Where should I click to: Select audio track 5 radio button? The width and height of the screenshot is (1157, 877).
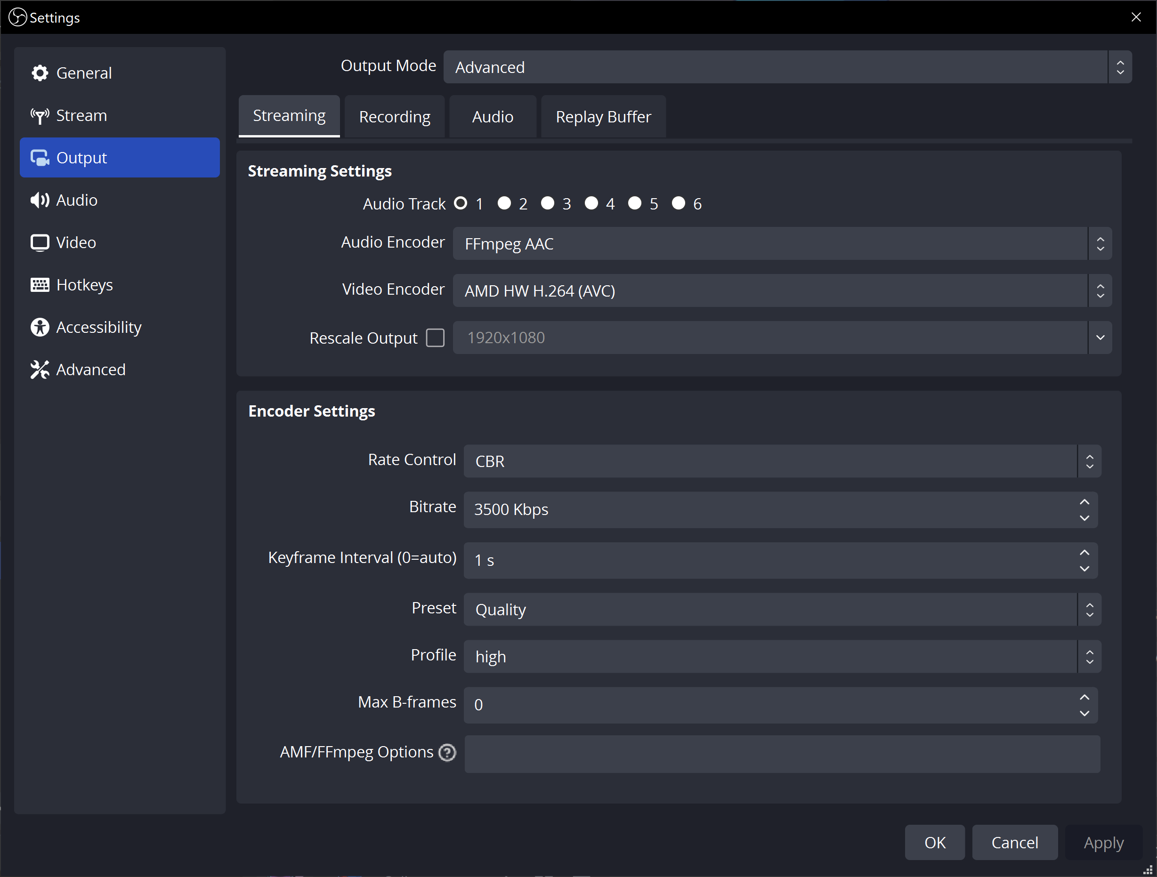634,203
